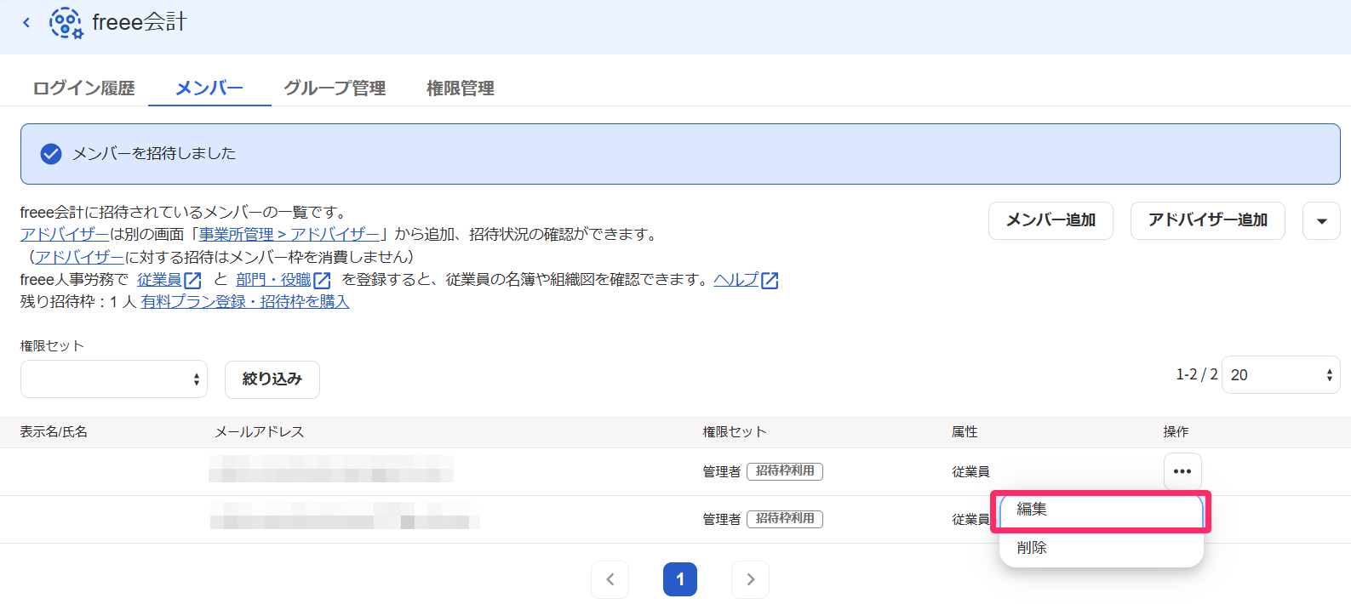Screen dimensions: 1351x604
Task: Click external link icon next to ヘルプ
Action: [770, 280]
